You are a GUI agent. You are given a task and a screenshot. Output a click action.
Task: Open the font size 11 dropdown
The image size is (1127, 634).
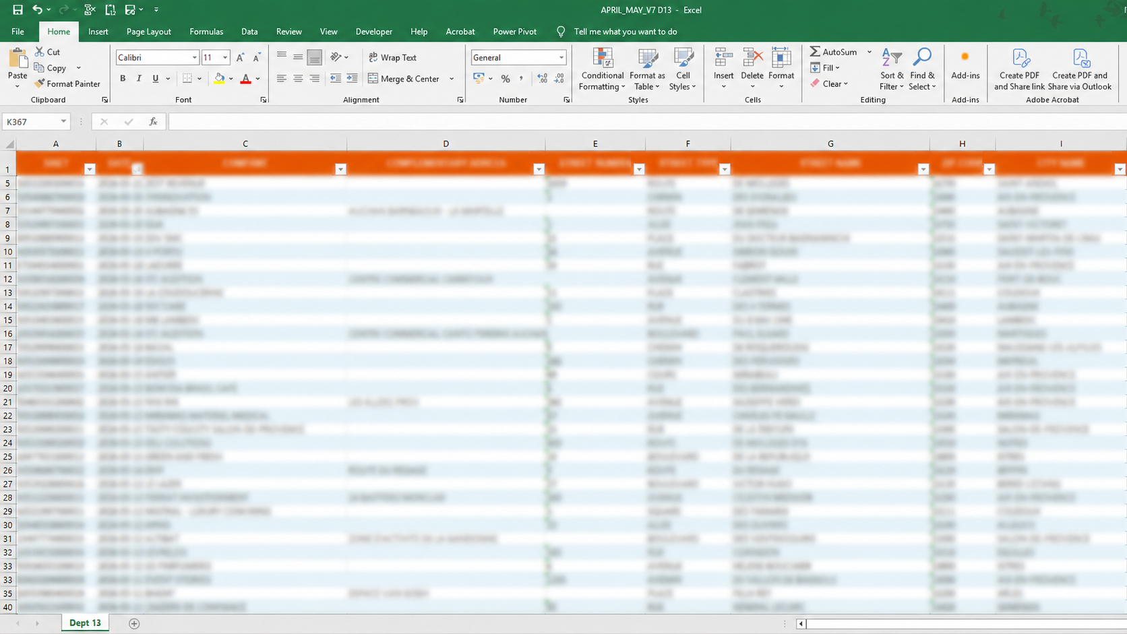225,58
